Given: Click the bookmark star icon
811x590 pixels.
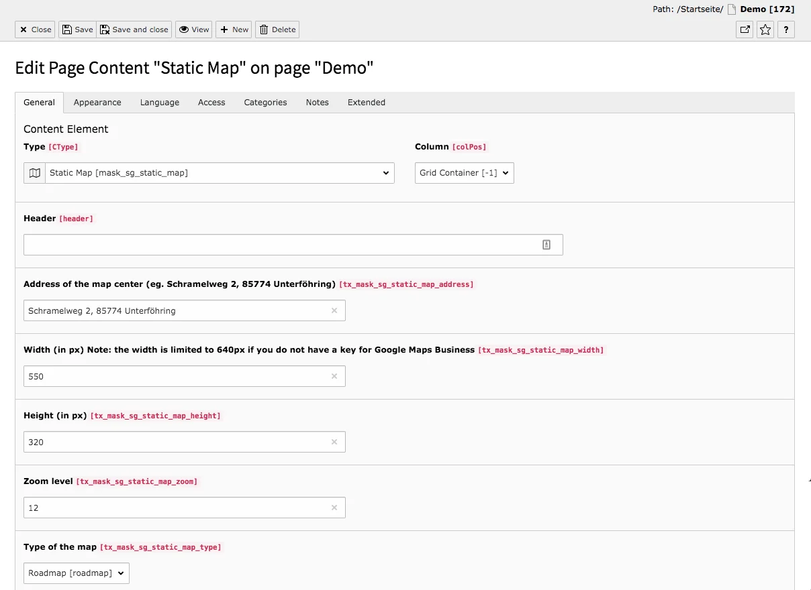Looking at the screenshot, I should coord(765,29).
